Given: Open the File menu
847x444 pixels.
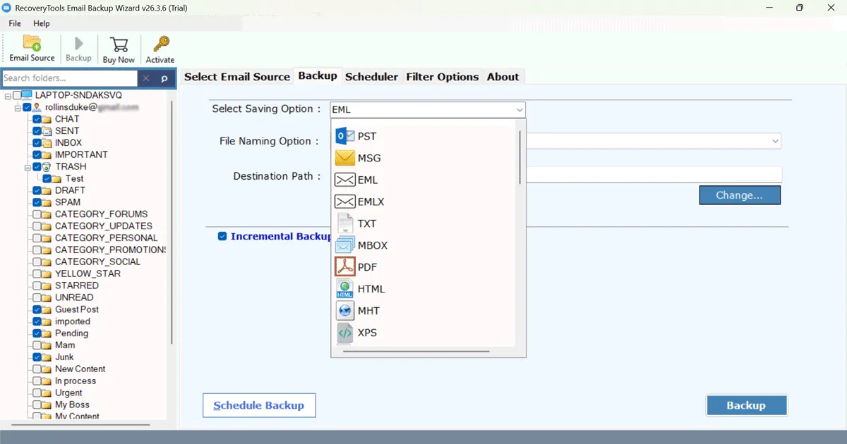Looking at the screenshot, I should coord(15,23).
